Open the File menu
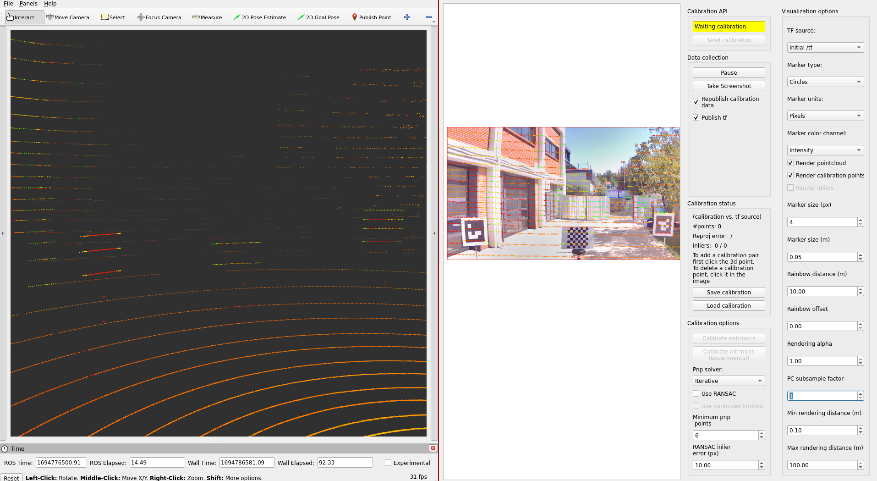877x481 pixels. (x=8, y=3)
